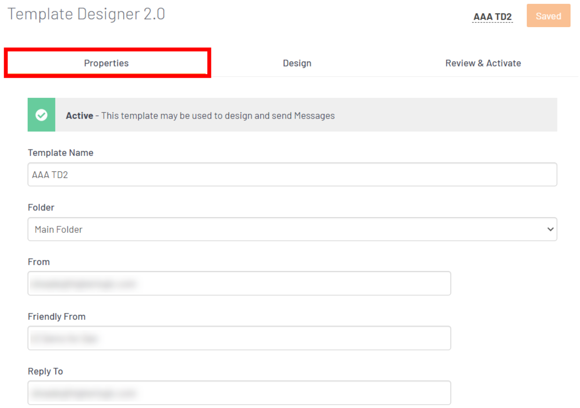
Task: Focus the Template Name input field
Action: click(x=292, y=175)
